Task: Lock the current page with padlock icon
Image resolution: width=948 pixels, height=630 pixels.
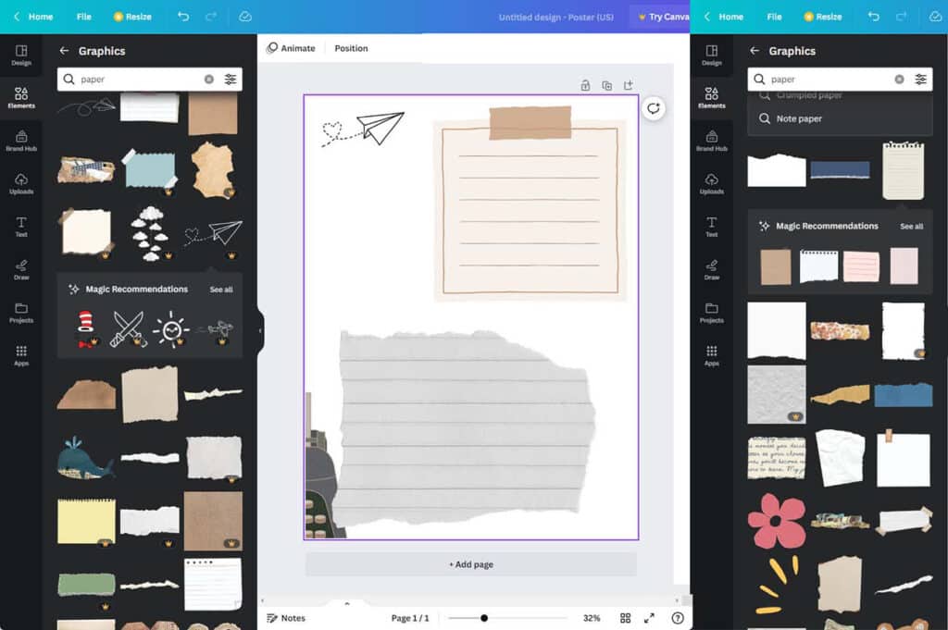Action: 585,86
